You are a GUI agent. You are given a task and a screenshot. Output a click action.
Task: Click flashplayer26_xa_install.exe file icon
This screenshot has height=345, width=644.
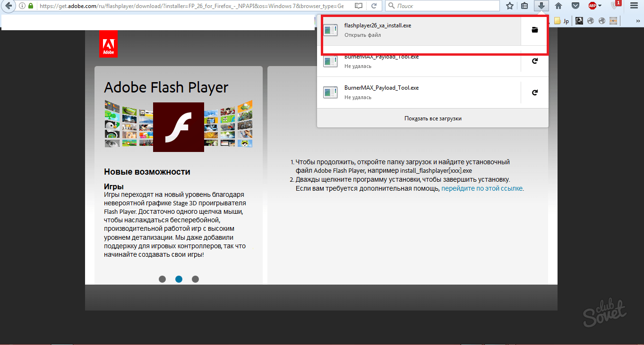pos(330,30)
